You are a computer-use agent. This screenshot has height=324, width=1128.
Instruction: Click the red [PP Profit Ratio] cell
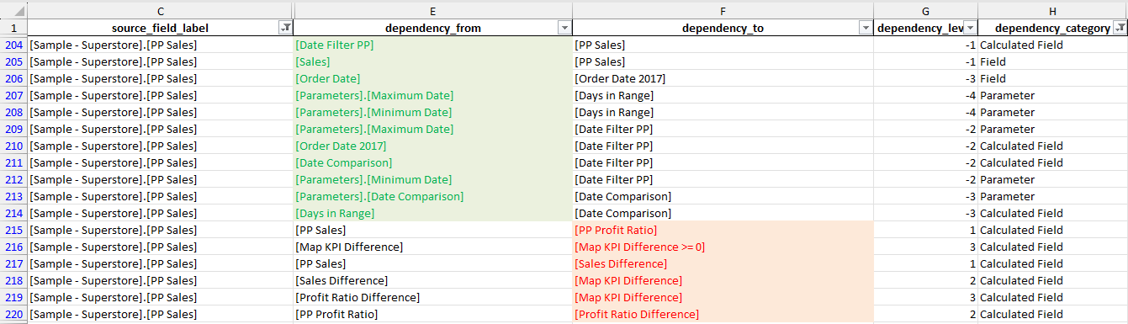(723, 231)
